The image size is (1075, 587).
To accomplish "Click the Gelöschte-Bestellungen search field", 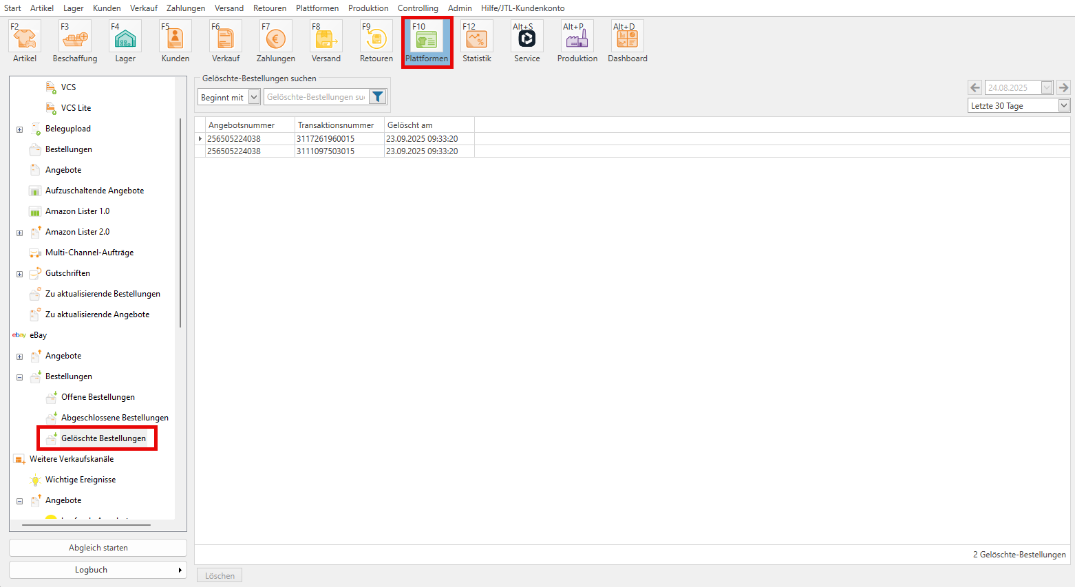I will click(316, 97).
